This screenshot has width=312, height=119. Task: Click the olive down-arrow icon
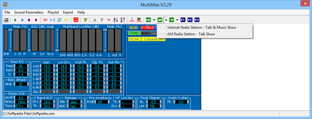[85, 20]
